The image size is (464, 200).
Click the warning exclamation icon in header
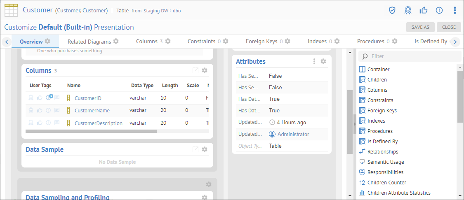pyautogui.click(x=439, y=10)
